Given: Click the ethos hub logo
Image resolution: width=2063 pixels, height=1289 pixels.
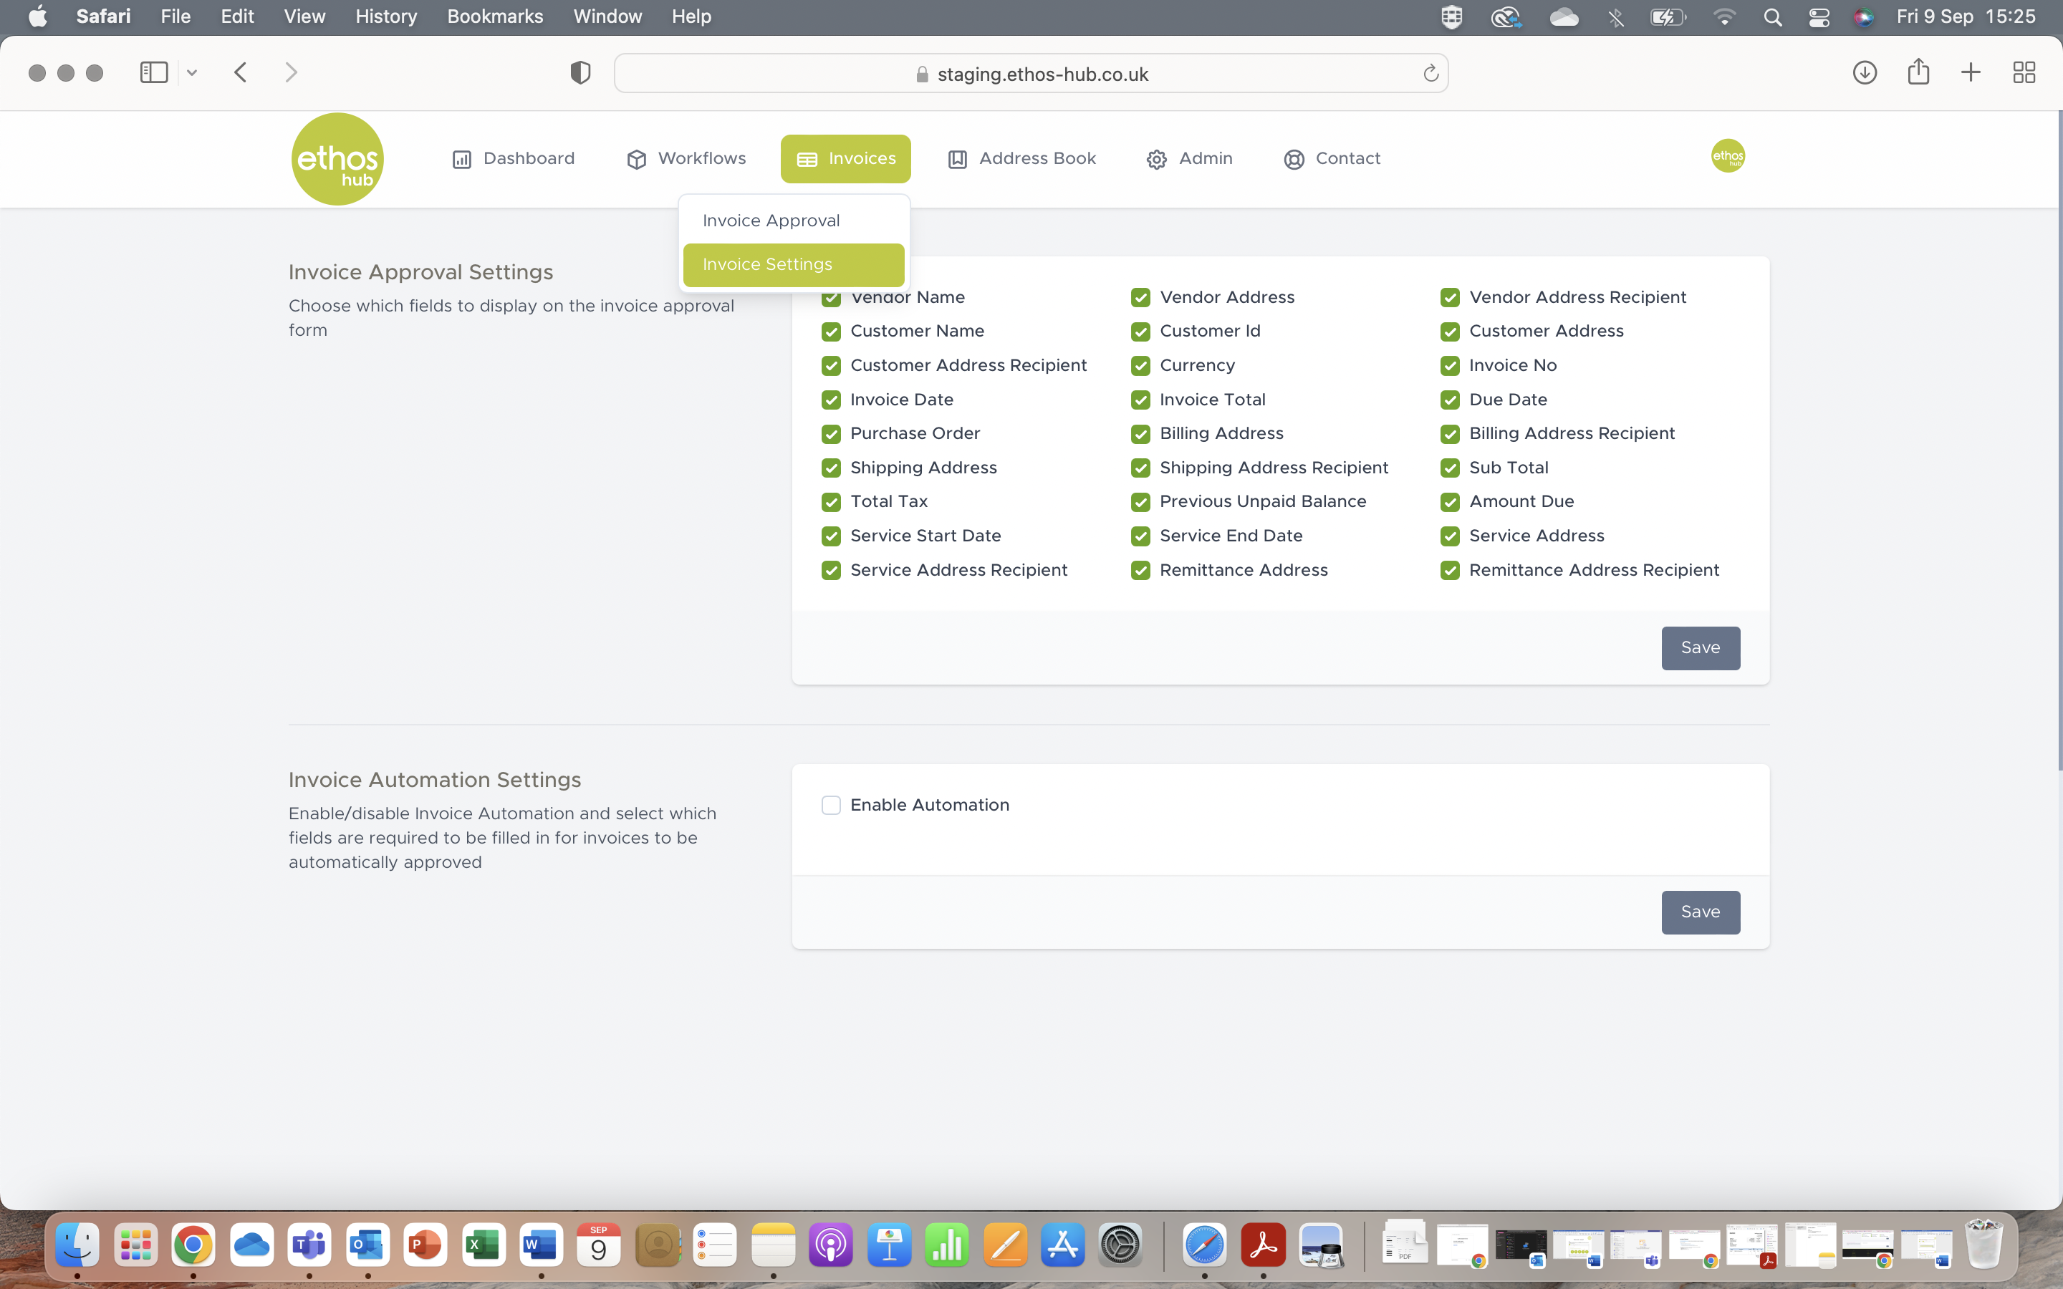Looking at the screenshot, I should 337,158.
